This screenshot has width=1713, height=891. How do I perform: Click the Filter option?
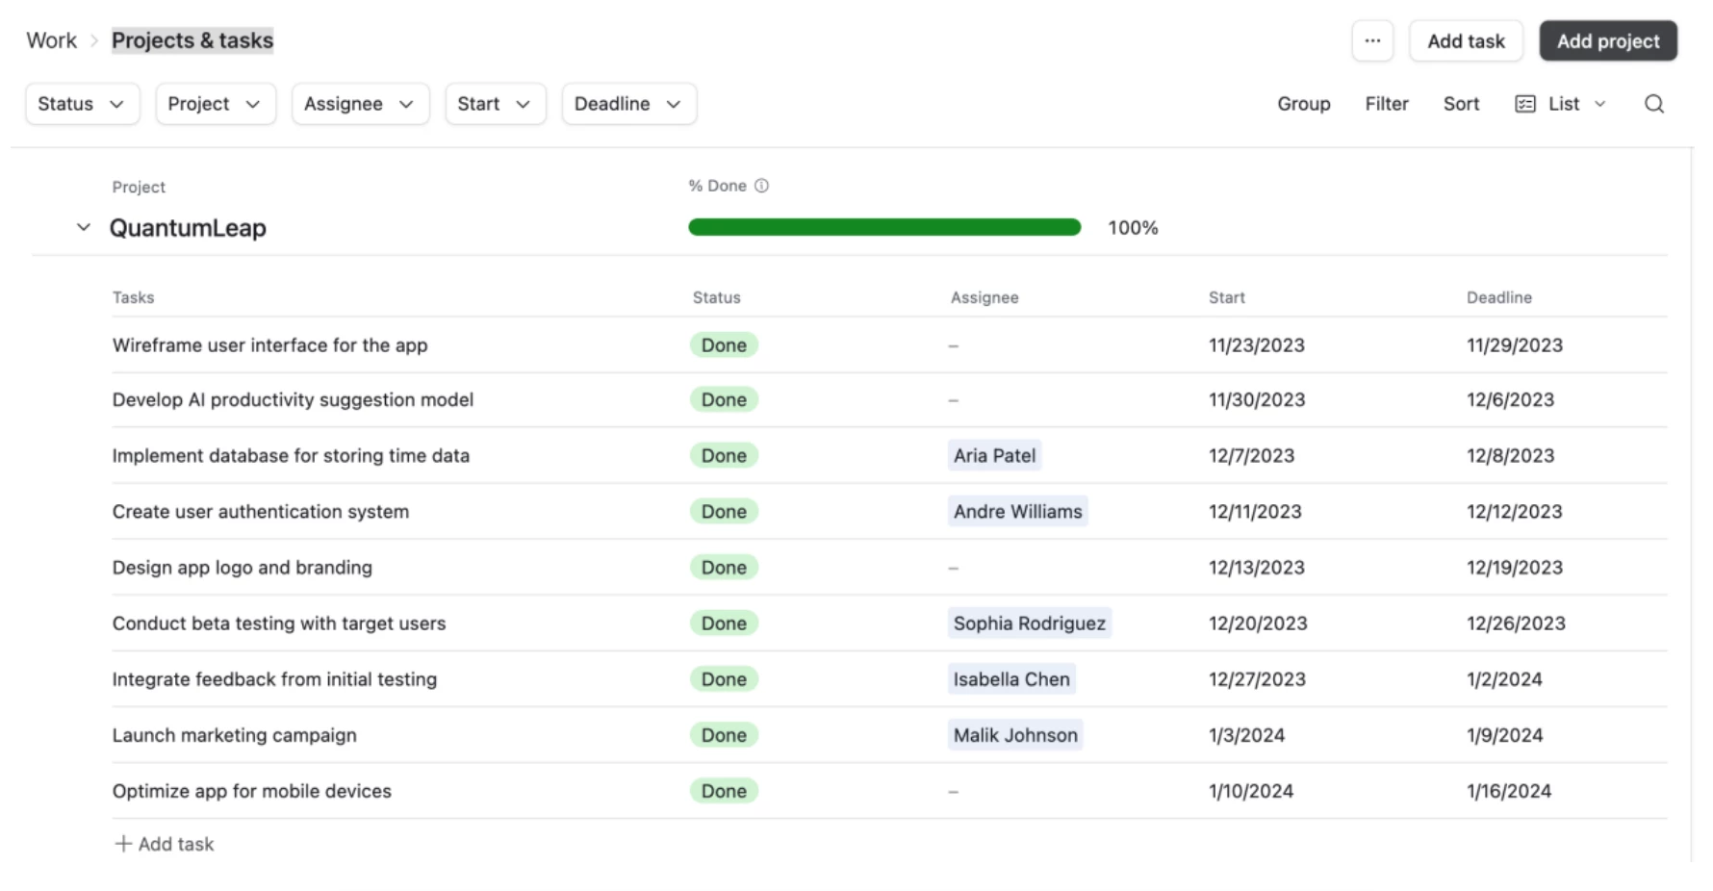pyautogui.click(x=1386, y=104)
